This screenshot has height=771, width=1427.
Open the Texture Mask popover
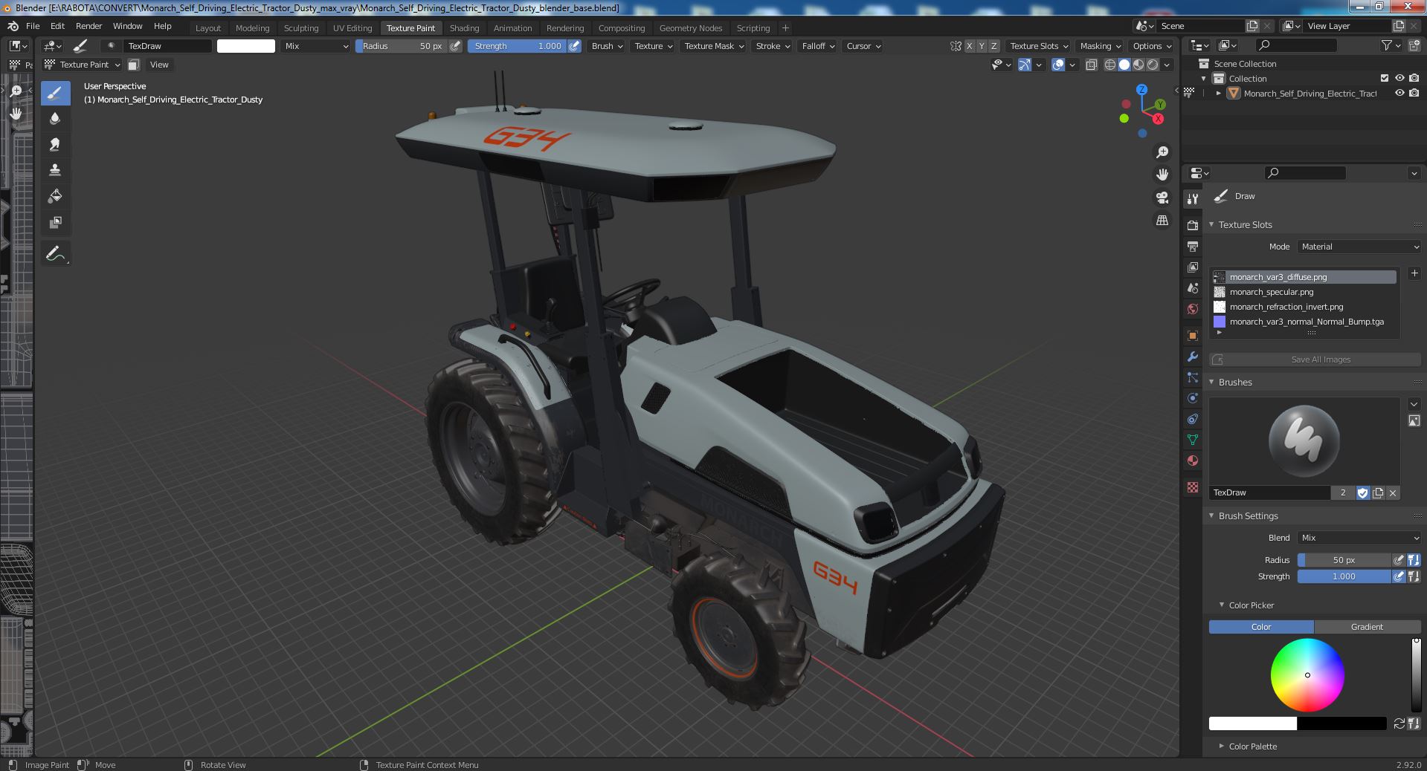point(714,46)
